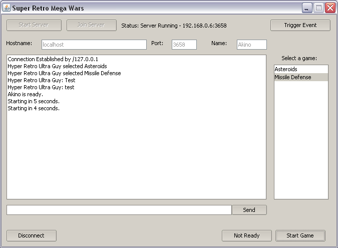The image size is (338, 248).
Task: Click the disabled Start Server button
Action: tap(34, 25)
